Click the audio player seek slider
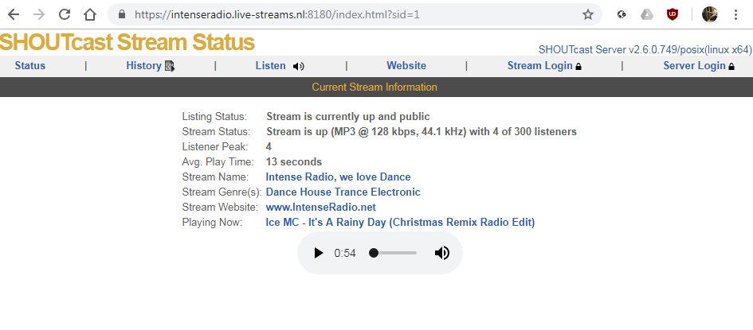The width and height of the screenshot is (753, 330). [393, 253]
